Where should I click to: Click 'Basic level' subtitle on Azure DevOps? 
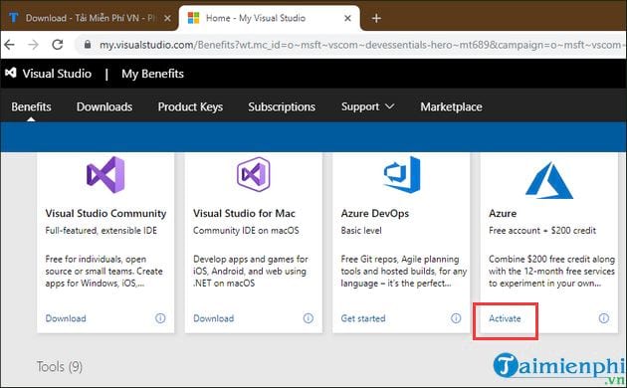coord(361,231)
